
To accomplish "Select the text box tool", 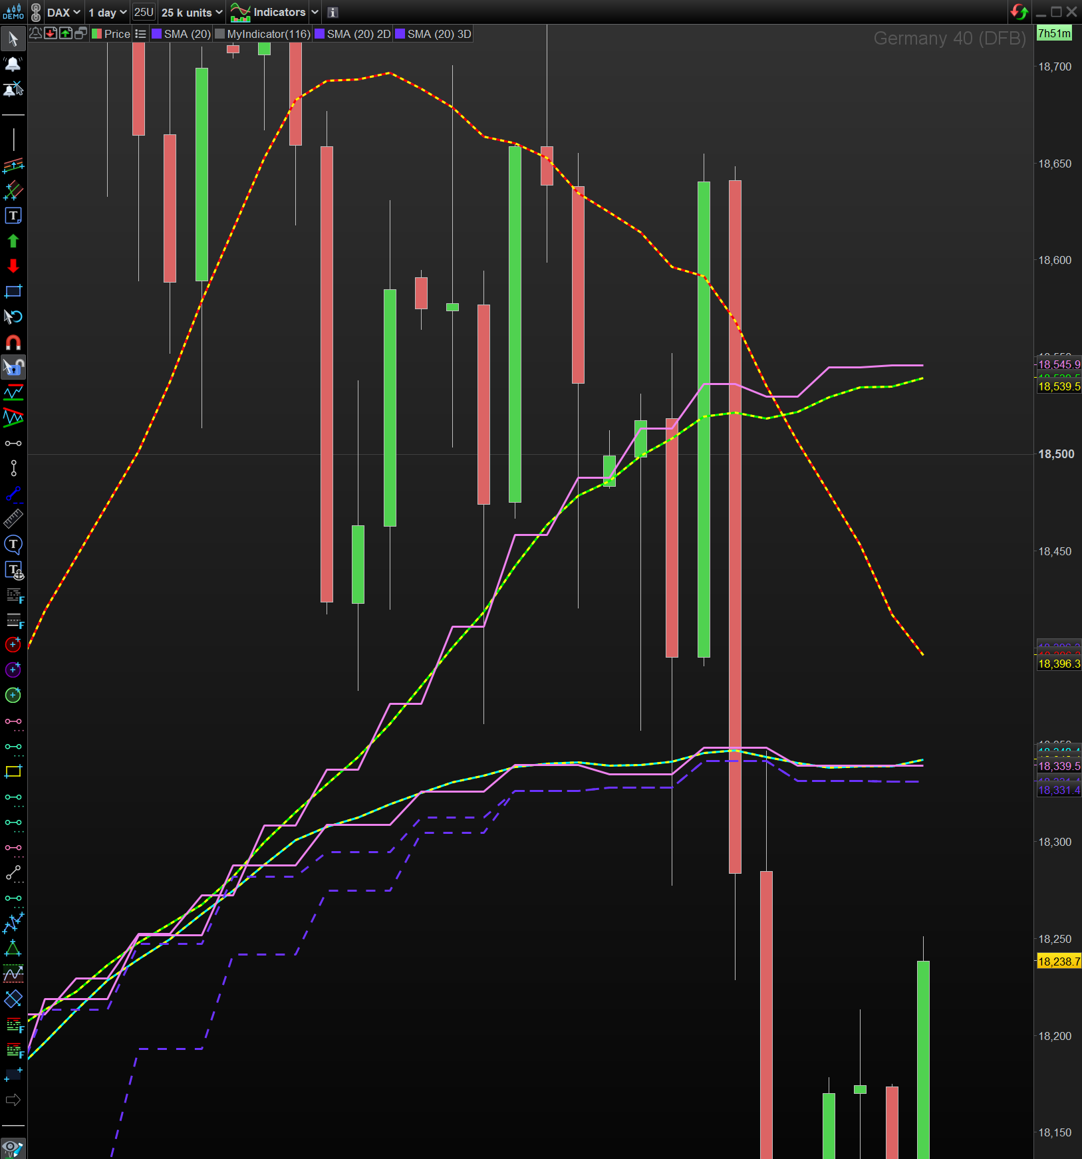I will [13, 215].
